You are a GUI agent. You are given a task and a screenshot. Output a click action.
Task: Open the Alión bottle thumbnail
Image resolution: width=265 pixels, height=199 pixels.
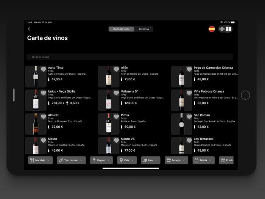pyautogui.click(x=109, y=77)
